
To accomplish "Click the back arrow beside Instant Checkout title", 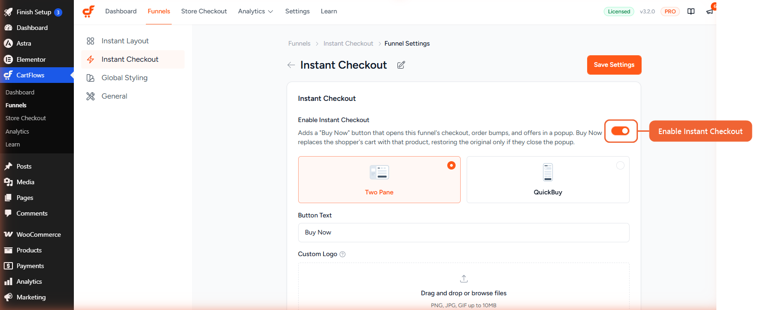I will [291, 65].
